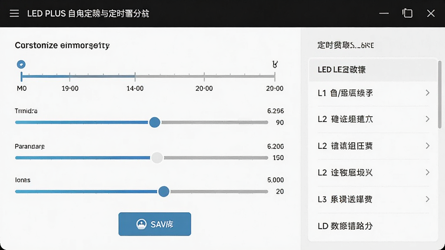This screenshot has width=445, height=250.
Task: Minimize the LED PLUS window
Action: coord(384,13)
